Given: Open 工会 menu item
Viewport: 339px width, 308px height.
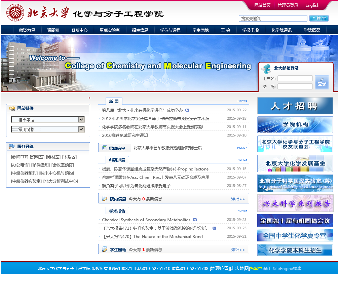Looking at the screenshot, I should 225,30.
